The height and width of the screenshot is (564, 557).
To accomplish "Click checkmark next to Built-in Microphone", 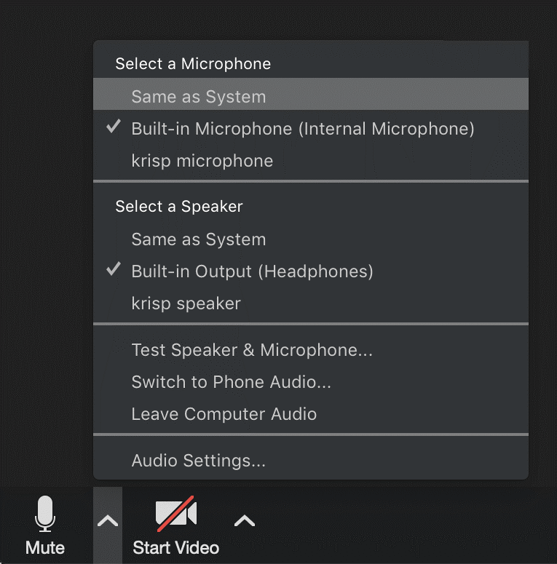I will 114,127.
